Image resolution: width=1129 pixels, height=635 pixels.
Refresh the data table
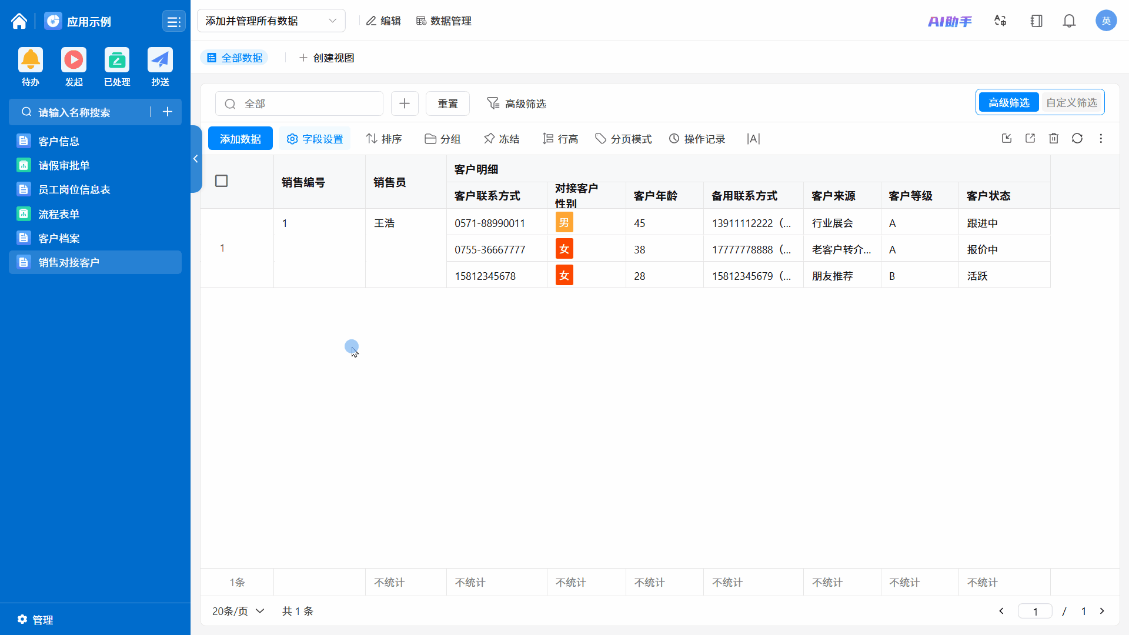[x=1077, y=138]
